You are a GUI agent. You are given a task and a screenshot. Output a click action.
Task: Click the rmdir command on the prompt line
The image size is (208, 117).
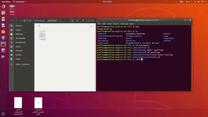click(138, 59)
